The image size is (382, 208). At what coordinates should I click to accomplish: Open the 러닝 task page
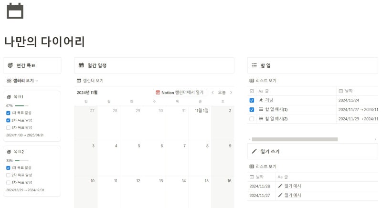(269, 100)
